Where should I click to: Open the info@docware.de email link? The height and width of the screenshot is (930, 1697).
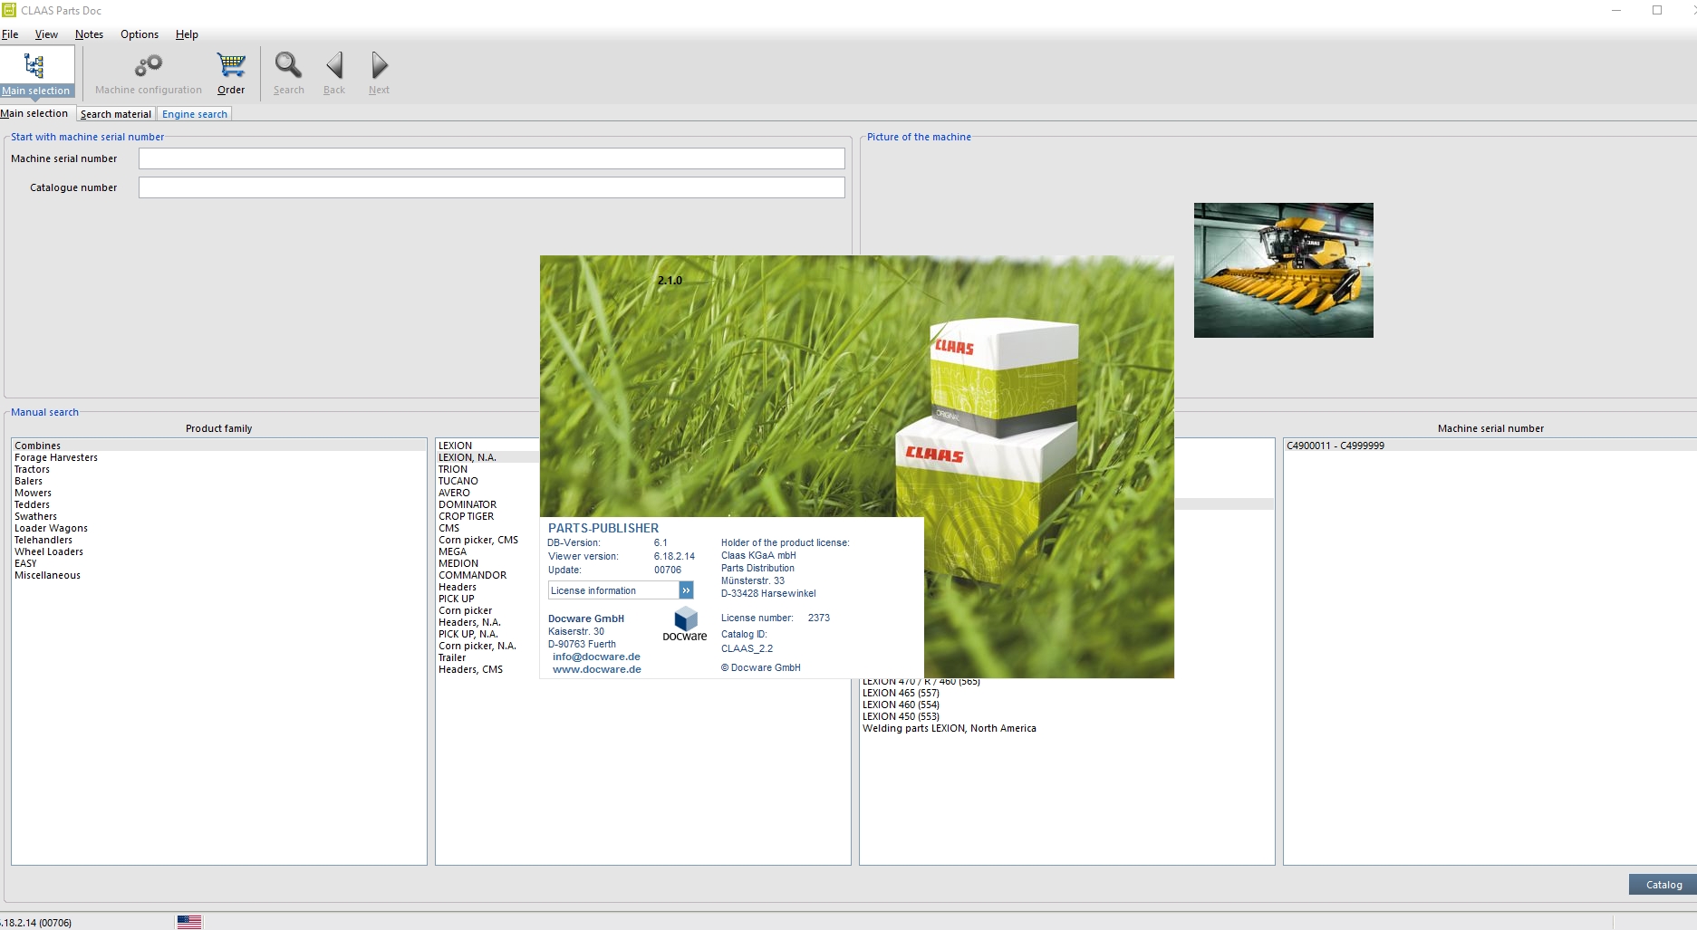tap(596, 657)
